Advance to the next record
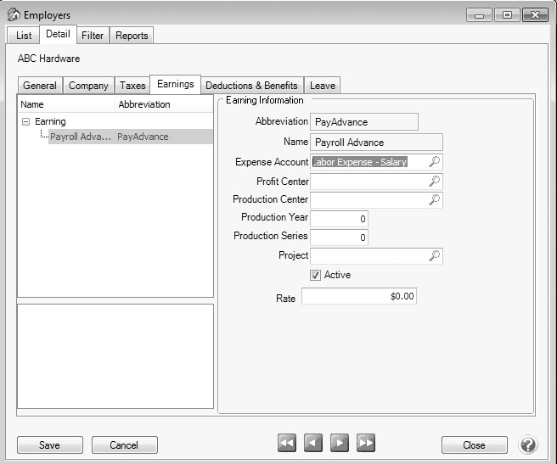The width and height of the screenshot is (557, 464). tap(340, 444)
